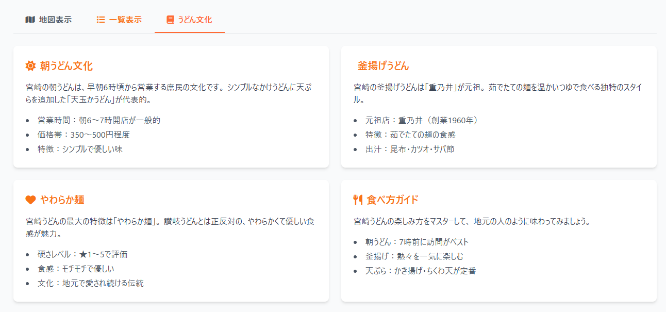Click the 出汁：昆布・カツオ・サバ節 list item
Screen dimensions: 666x312
point(410,150)
